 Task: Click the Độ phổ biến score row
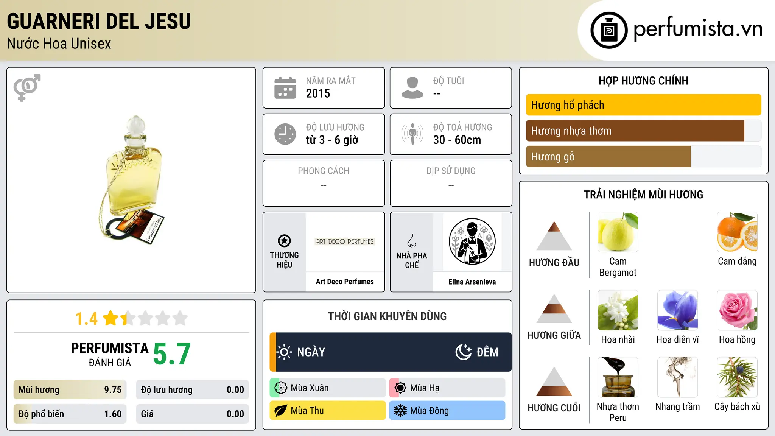70,414
